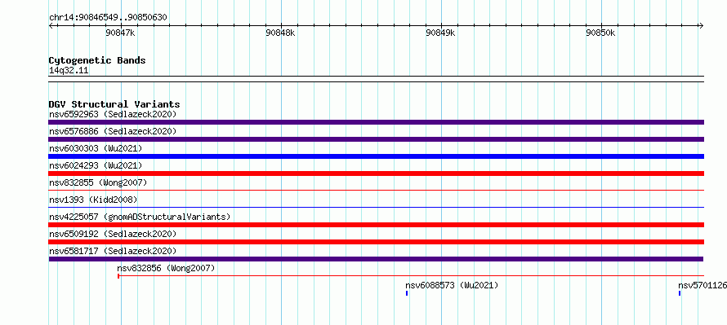This screenshot has width=727, height=325.
Task: Click the DGV Structural Variants track title
Action: pos(114,104)
